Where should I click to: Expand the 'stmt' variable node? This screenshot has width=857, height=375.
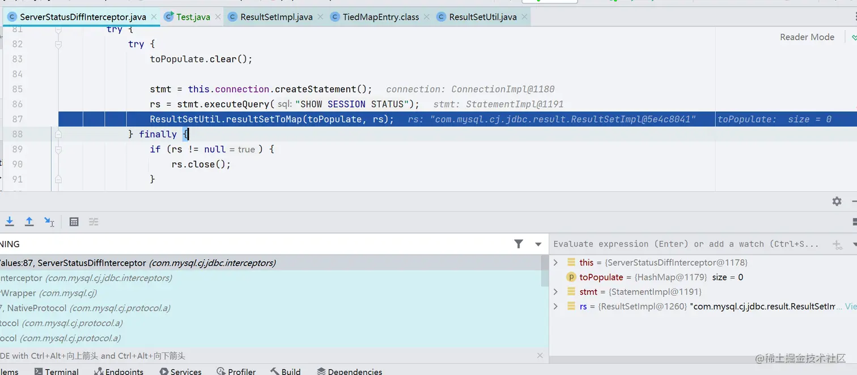556,292
